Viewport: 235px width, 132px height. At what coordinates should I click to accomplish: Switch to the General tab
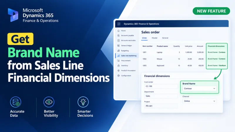165,38
